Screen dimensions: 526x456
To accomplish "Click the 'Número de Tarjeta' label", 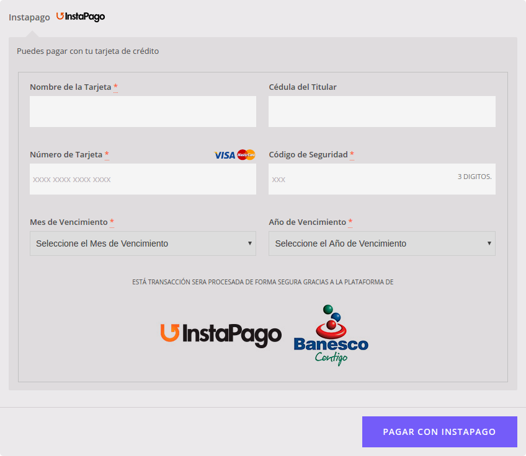I will pyautogui.click(x=66, y=155).
